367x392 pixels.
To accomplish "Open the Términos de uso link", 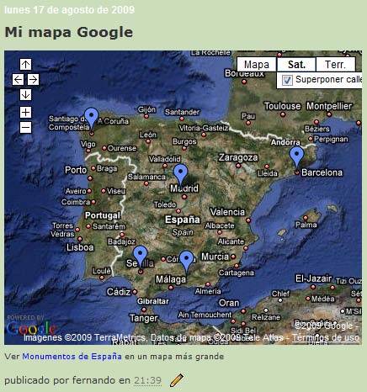I will click(x=326, y=337).
